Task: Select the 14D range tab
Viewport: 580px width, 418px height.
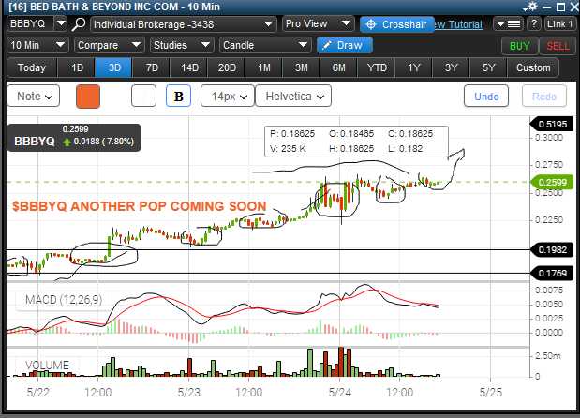Action: 189,67
